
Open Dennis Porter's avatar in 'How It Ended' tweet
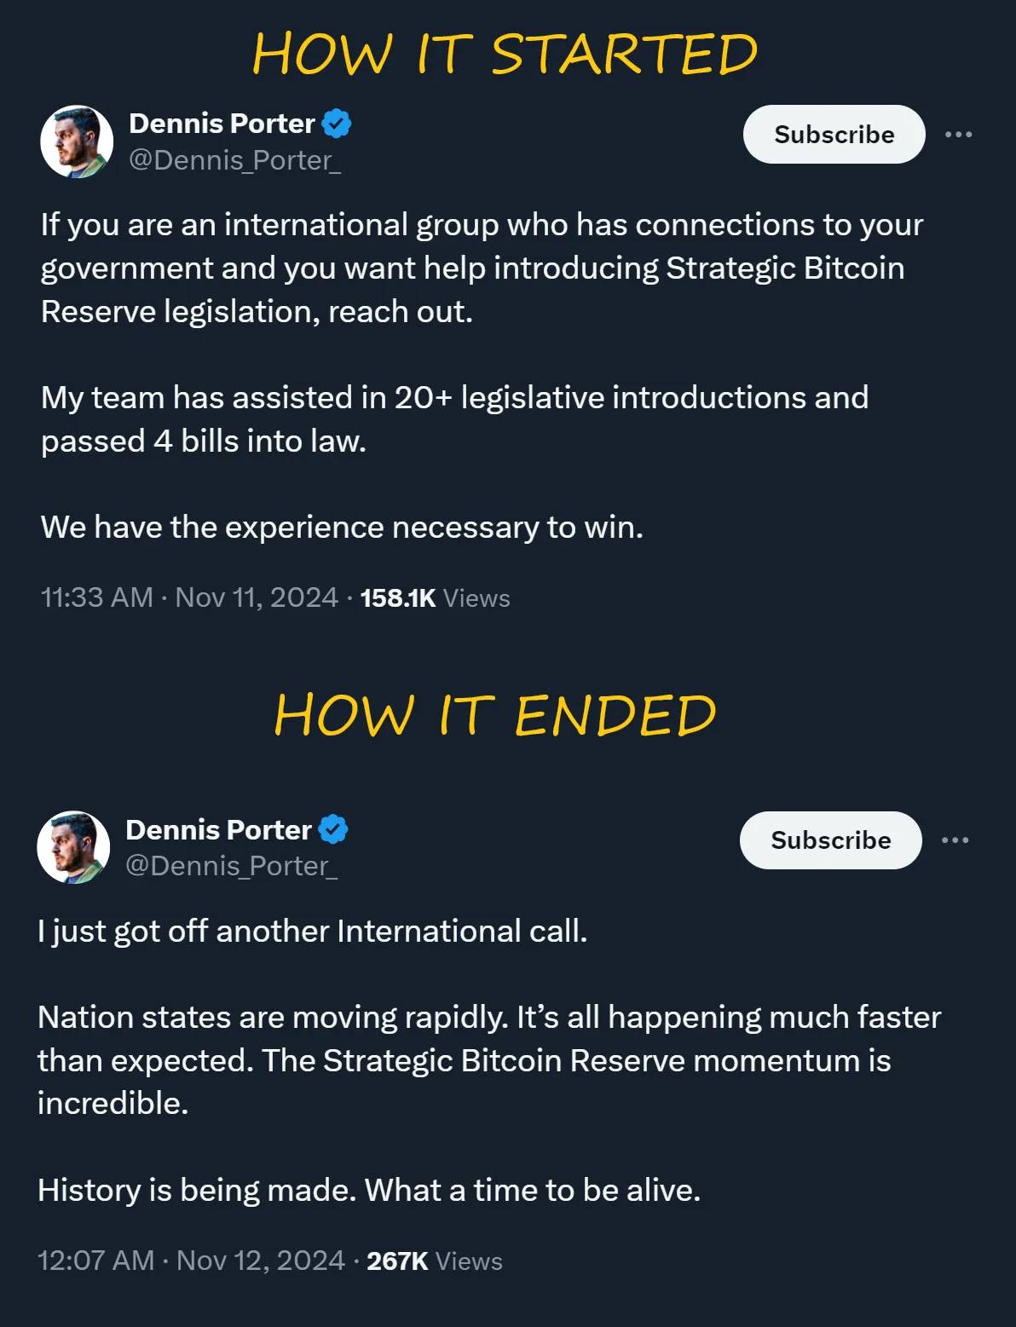pyautogui.click(x=73, y=847)
